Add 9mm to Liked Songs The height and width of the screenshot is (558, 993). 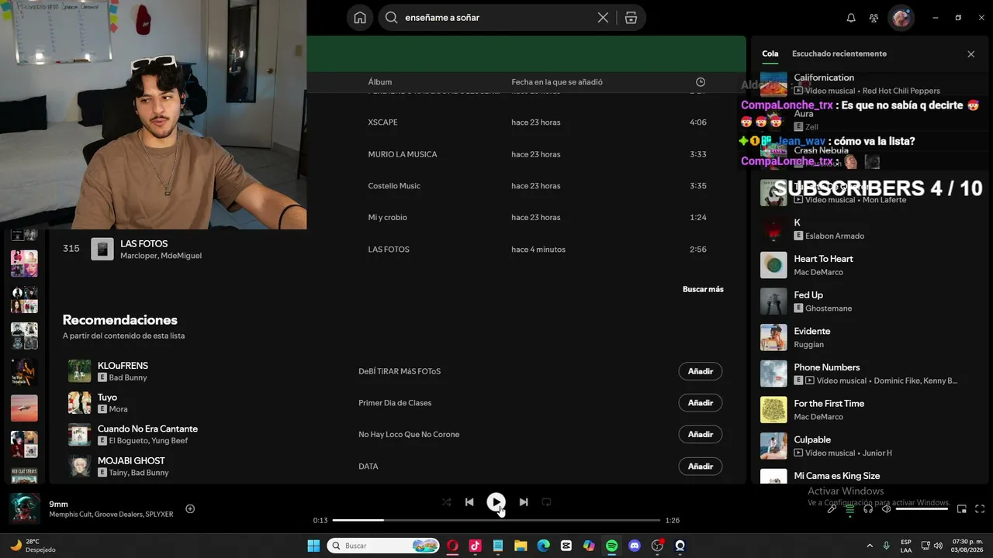(190, 509)
